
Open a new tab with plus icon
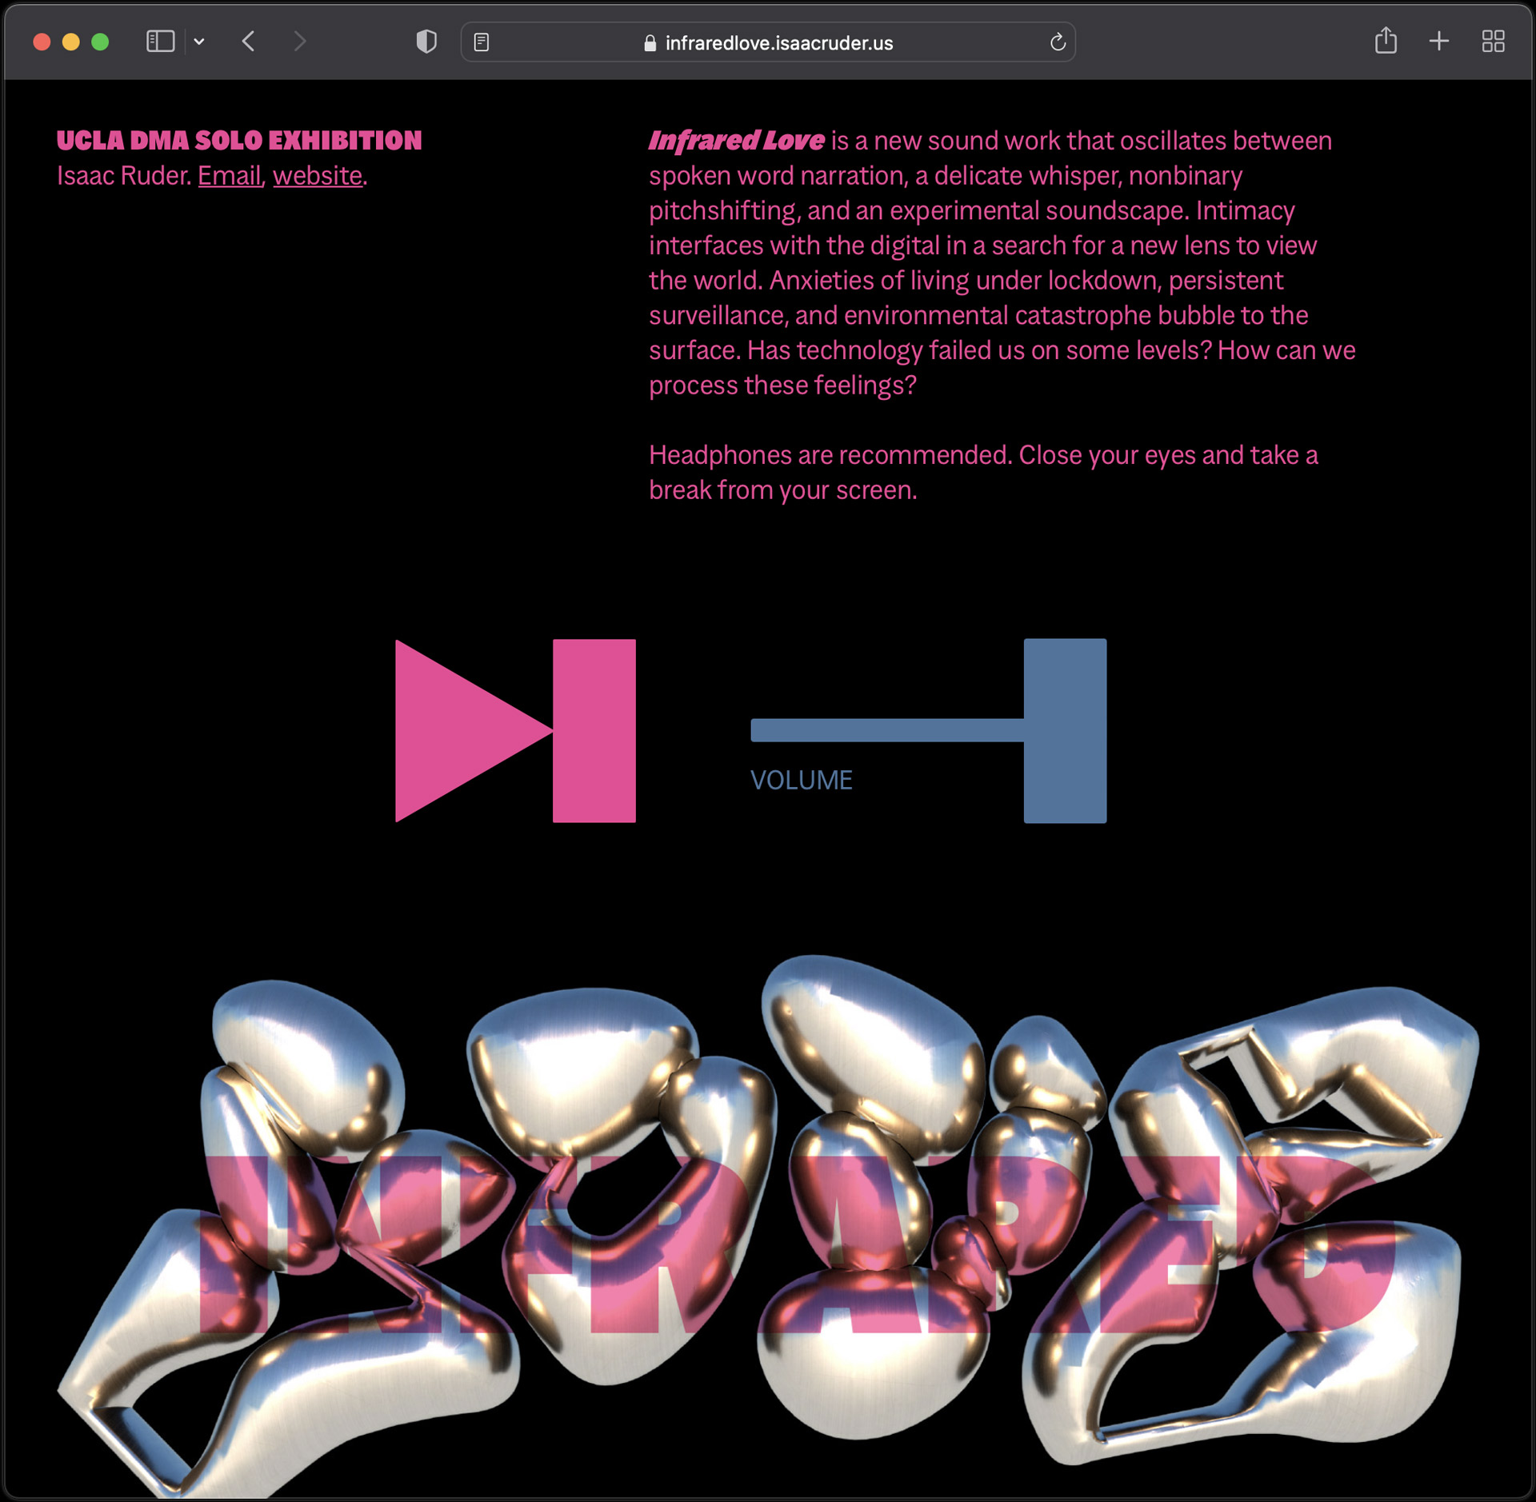tap(1438, 41)
